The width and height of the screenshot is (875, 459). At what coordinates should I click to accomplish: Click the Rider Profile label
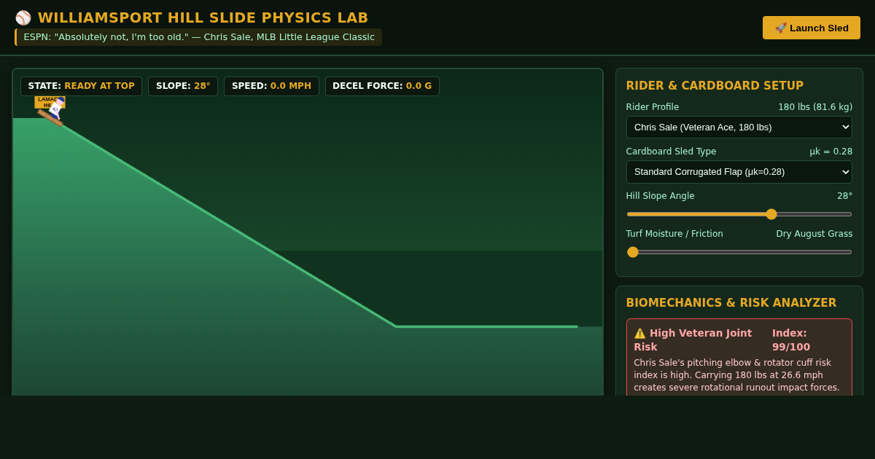click(x=653, y=107)
